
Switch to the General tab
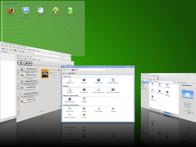[x=65, y=73]
